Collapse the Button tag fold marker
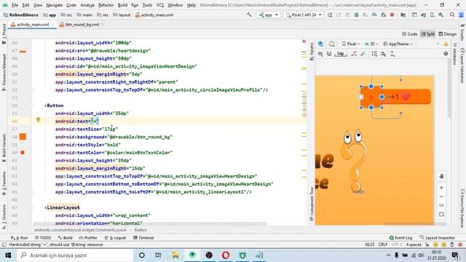The width and height of the screenshot is (466, 262). (x=31, y=106)
